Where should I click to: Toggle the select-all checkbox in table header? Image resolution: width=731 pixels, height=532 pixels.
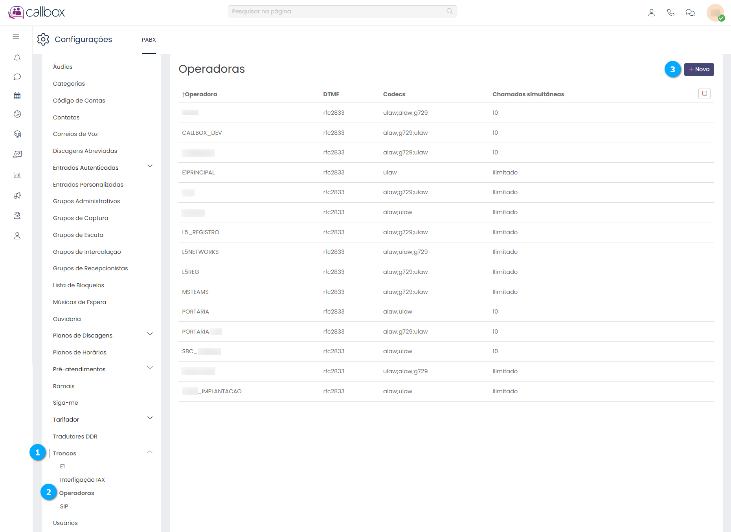pyautogui.click(x=704, y=94)
